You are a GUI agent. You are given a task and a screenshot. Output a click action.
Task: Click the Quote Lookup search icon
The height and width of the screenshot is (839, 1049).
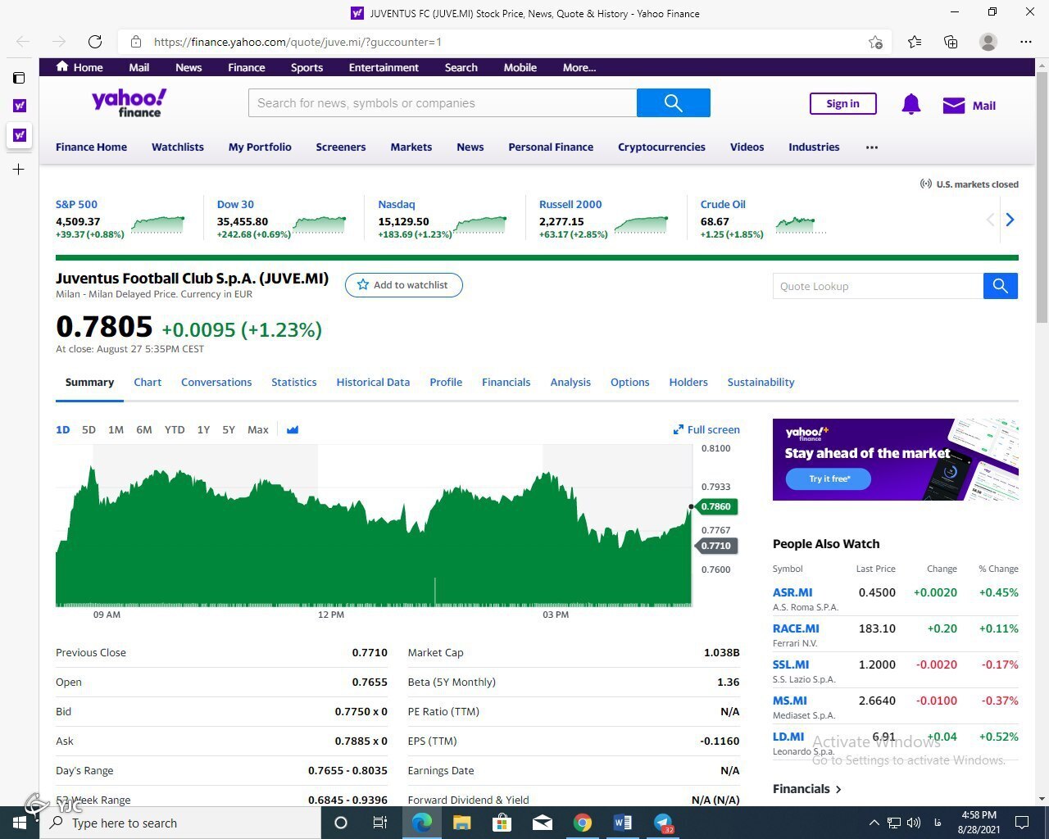(1001, 286)
